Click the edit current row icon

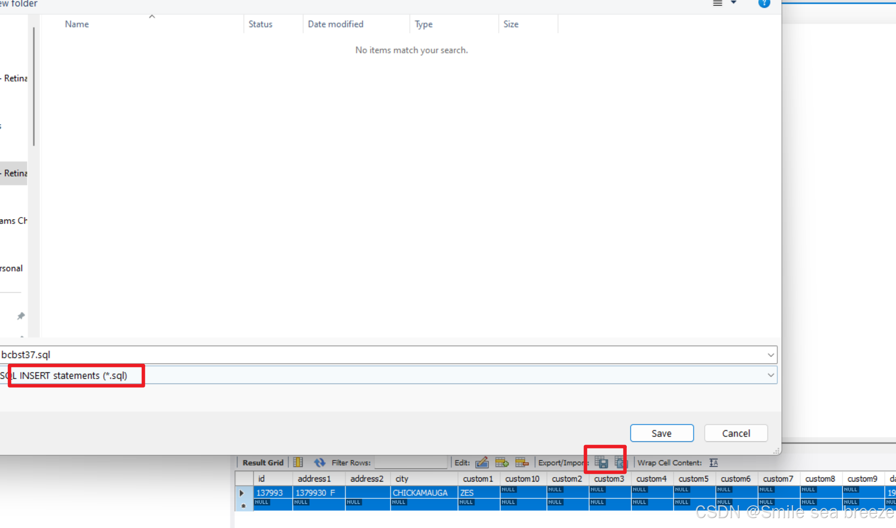click(482, 462)
